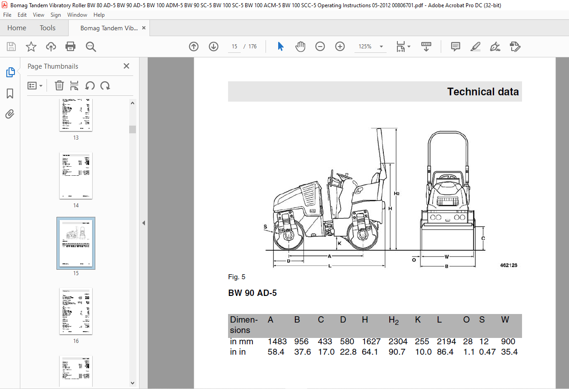Click the 'in mm' row label
Image resolution: width=569 pixels, height=389 pixels.
point(242,342)
